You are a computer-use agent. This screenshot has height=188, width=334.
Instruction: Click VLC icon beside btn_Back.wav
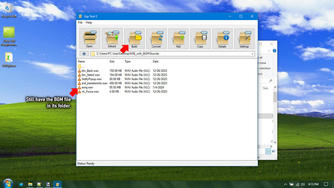click(x=79, y=71)
